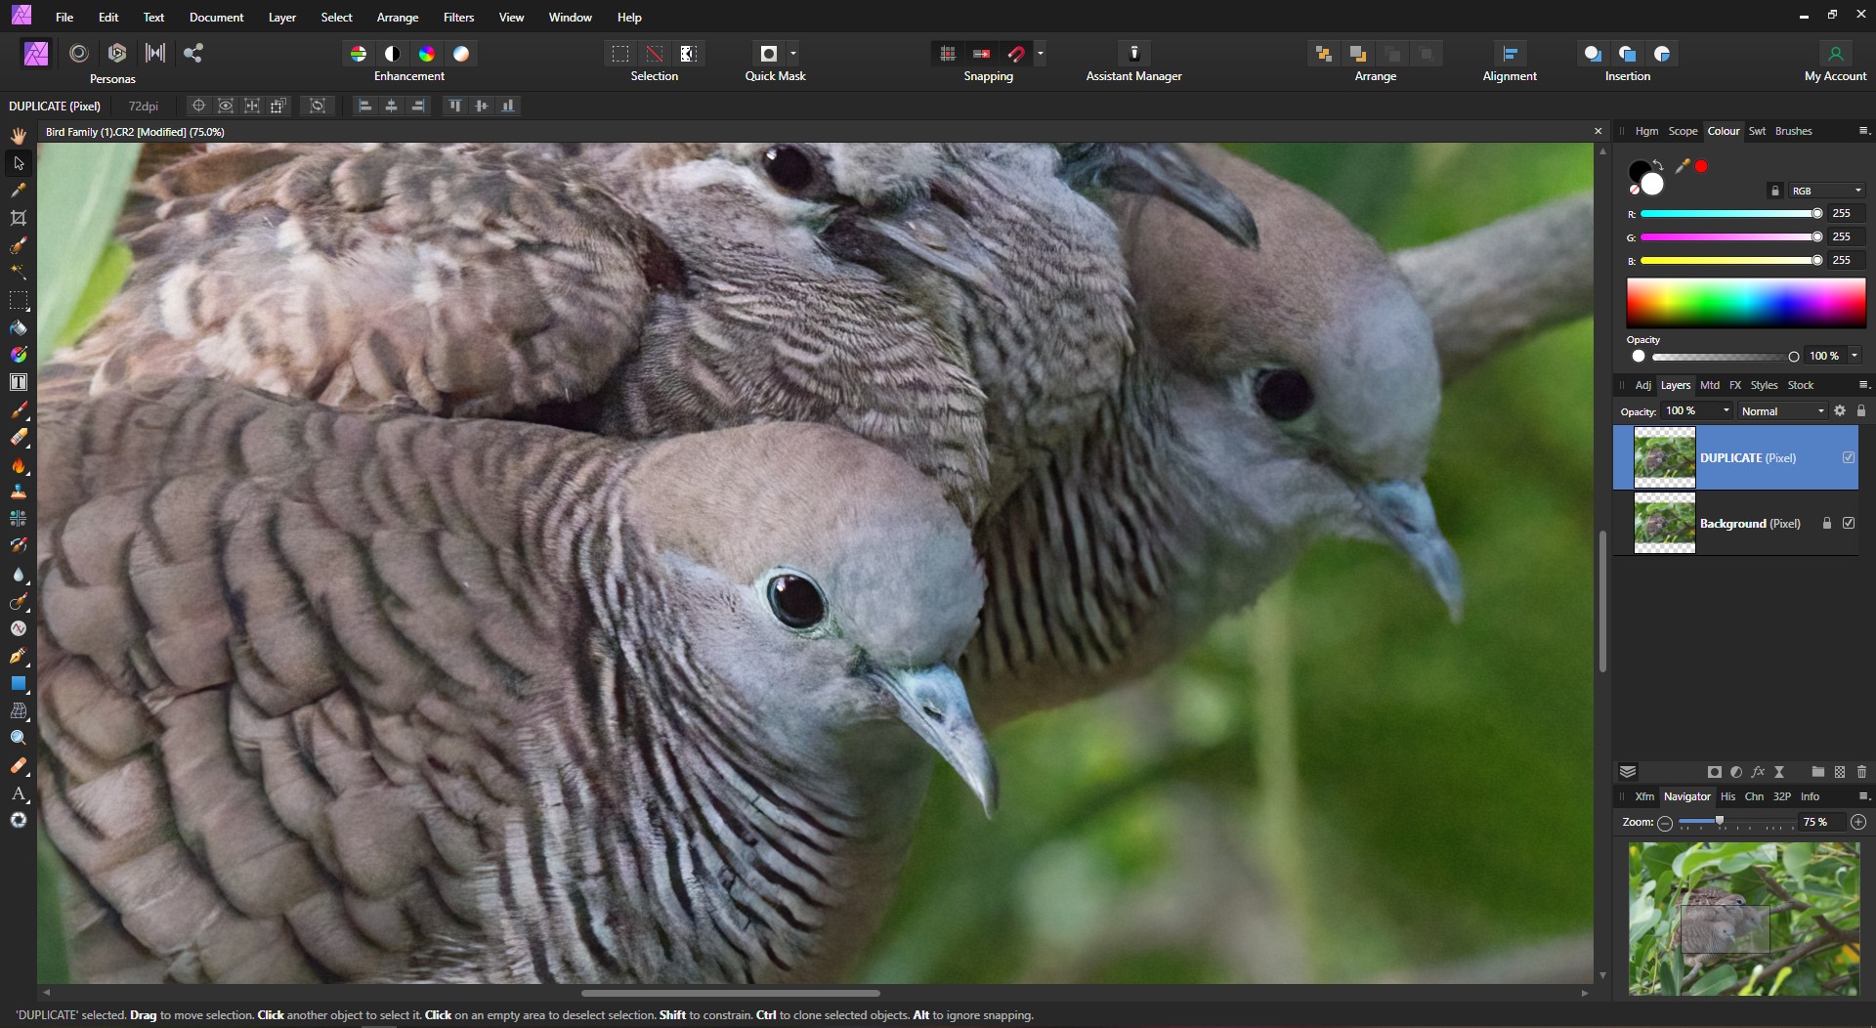Uncheck visibility of Background layer

(1849, 523)
